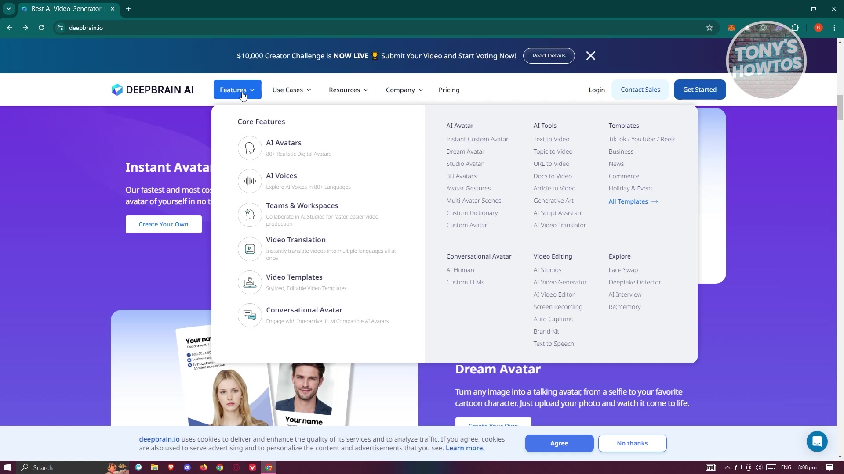This screenshot has height=474, width=844.
Task: Open the tab search dropdown arrow
Action: (x=9, y=9)
